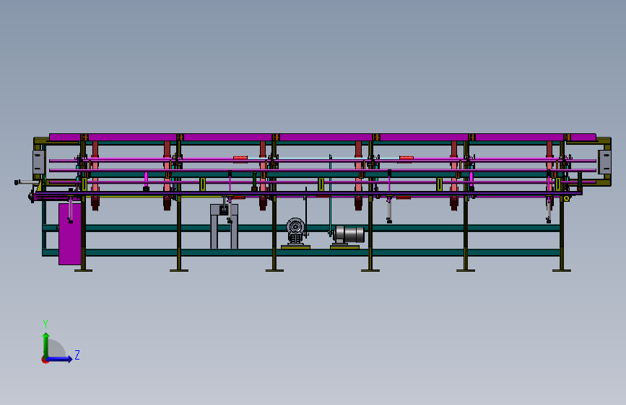Select the gray portal stand under the conveyor
The image size is (626, 405).
pyautogui.click(x=224, y=226)
